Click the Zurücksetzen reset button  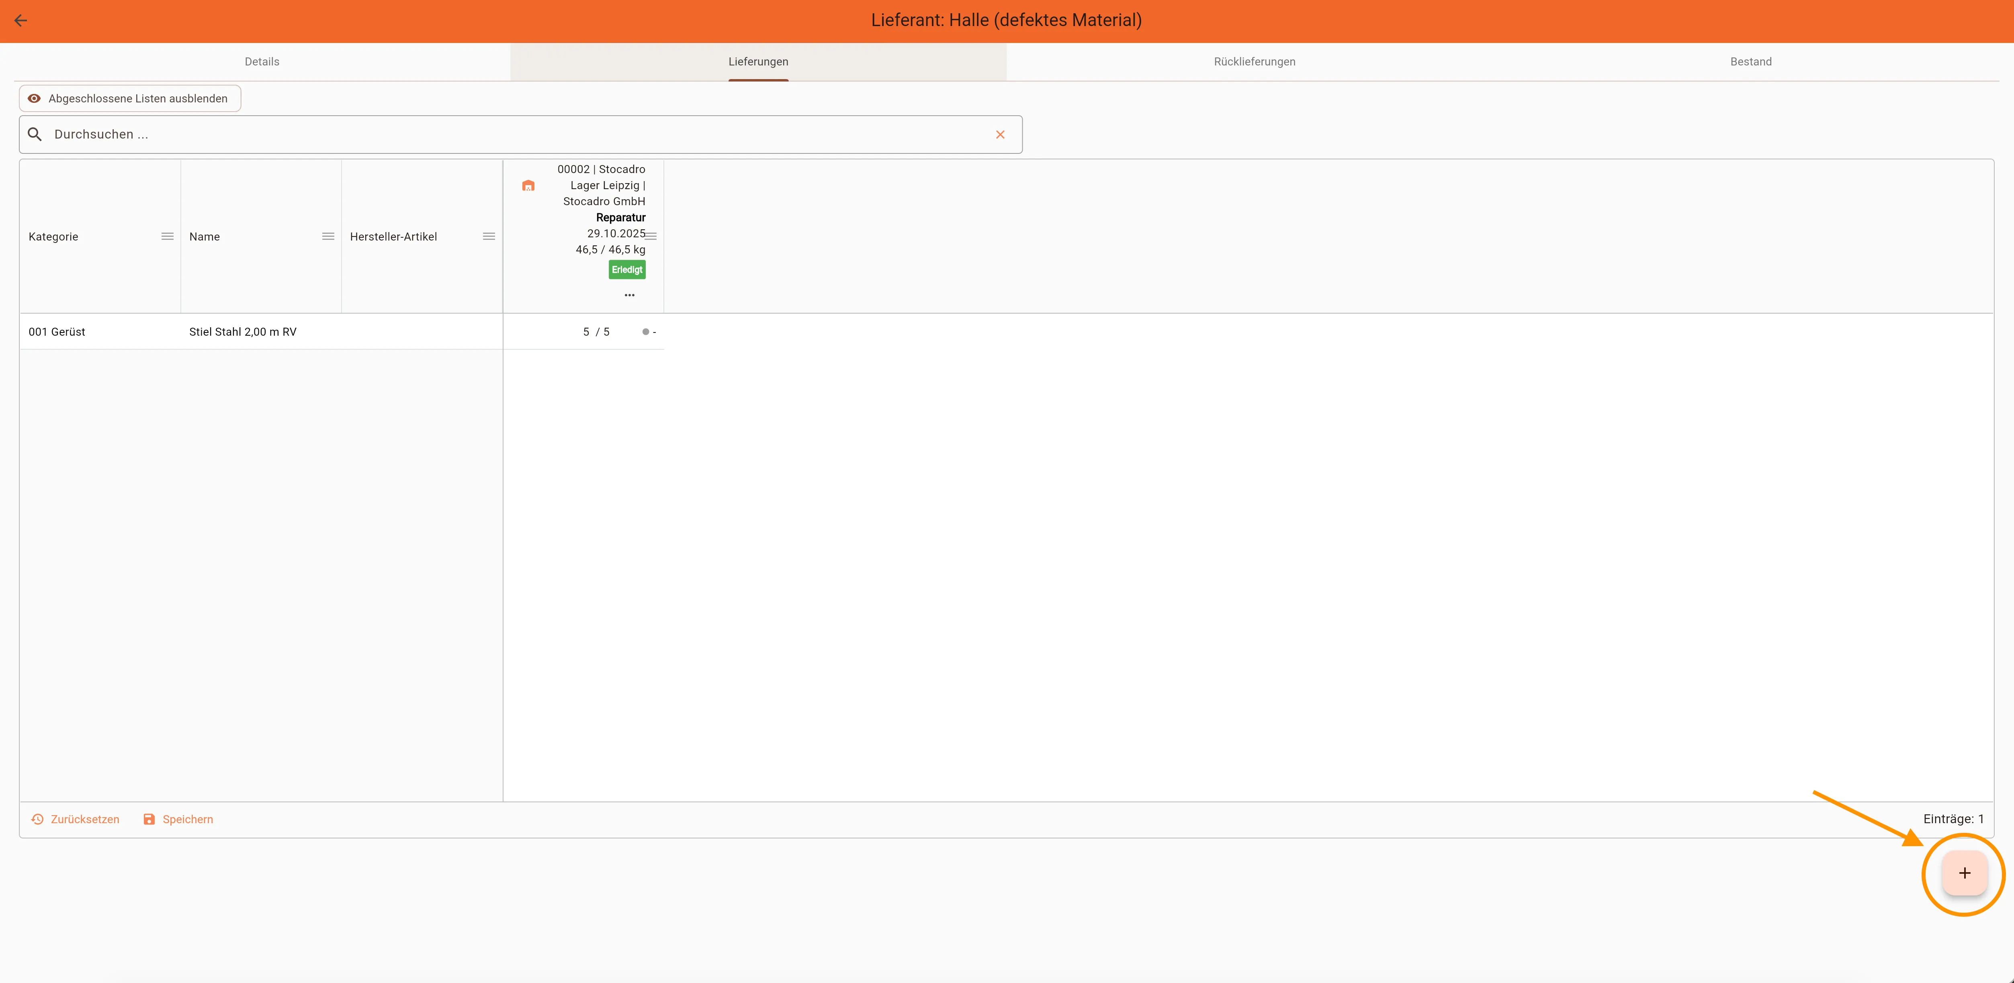click(x=76, y=819)
